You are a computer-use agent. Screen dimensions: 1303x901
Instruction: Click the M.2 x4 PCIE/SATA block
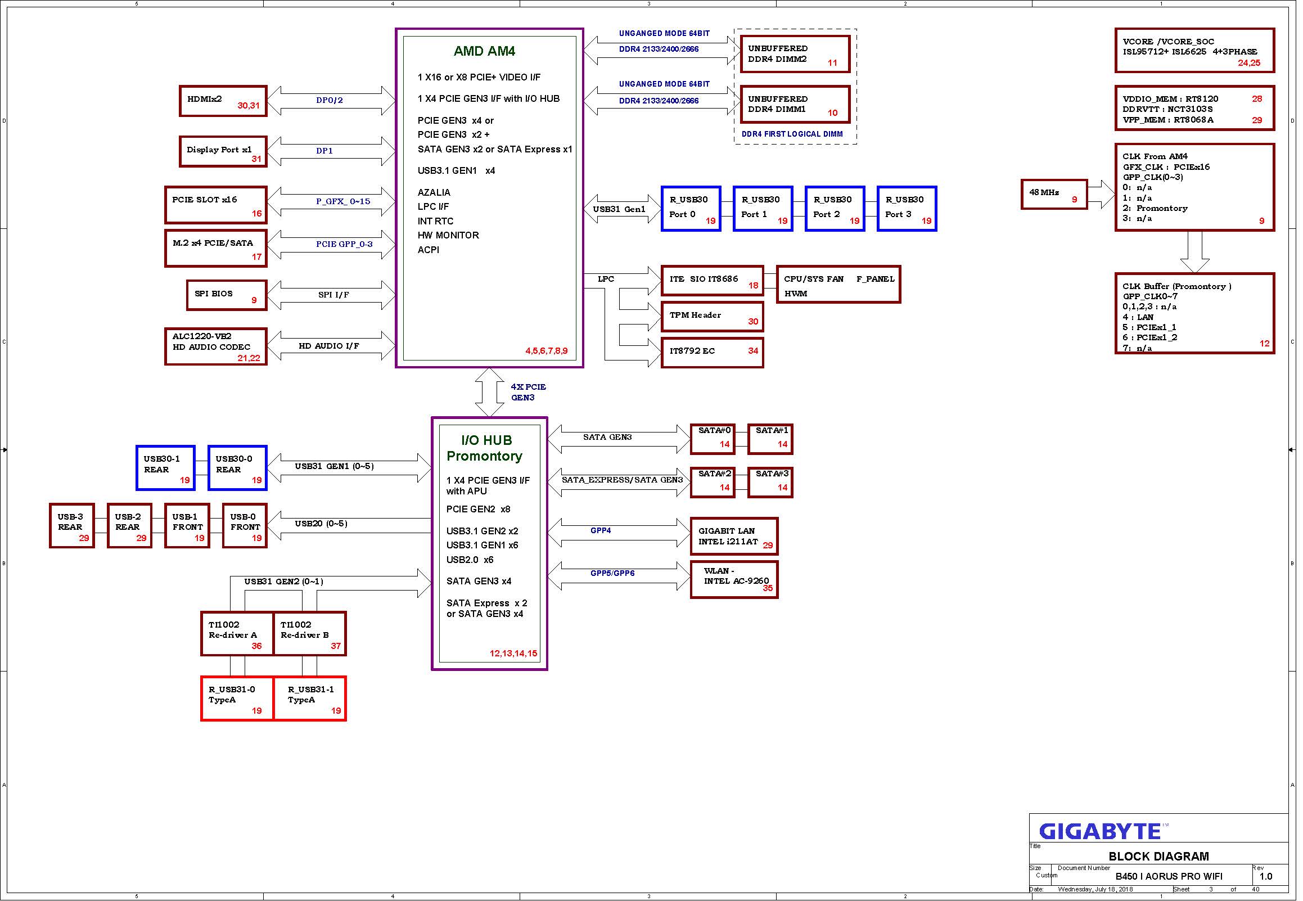(217, 249)
